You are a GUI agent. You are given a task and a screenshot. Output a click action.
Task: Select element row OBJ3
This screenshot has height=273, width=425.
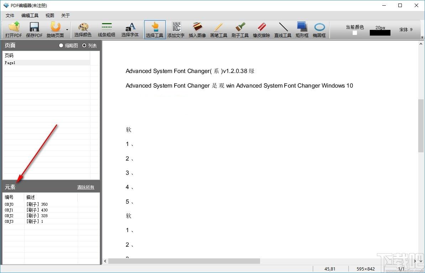coord(51,221)
